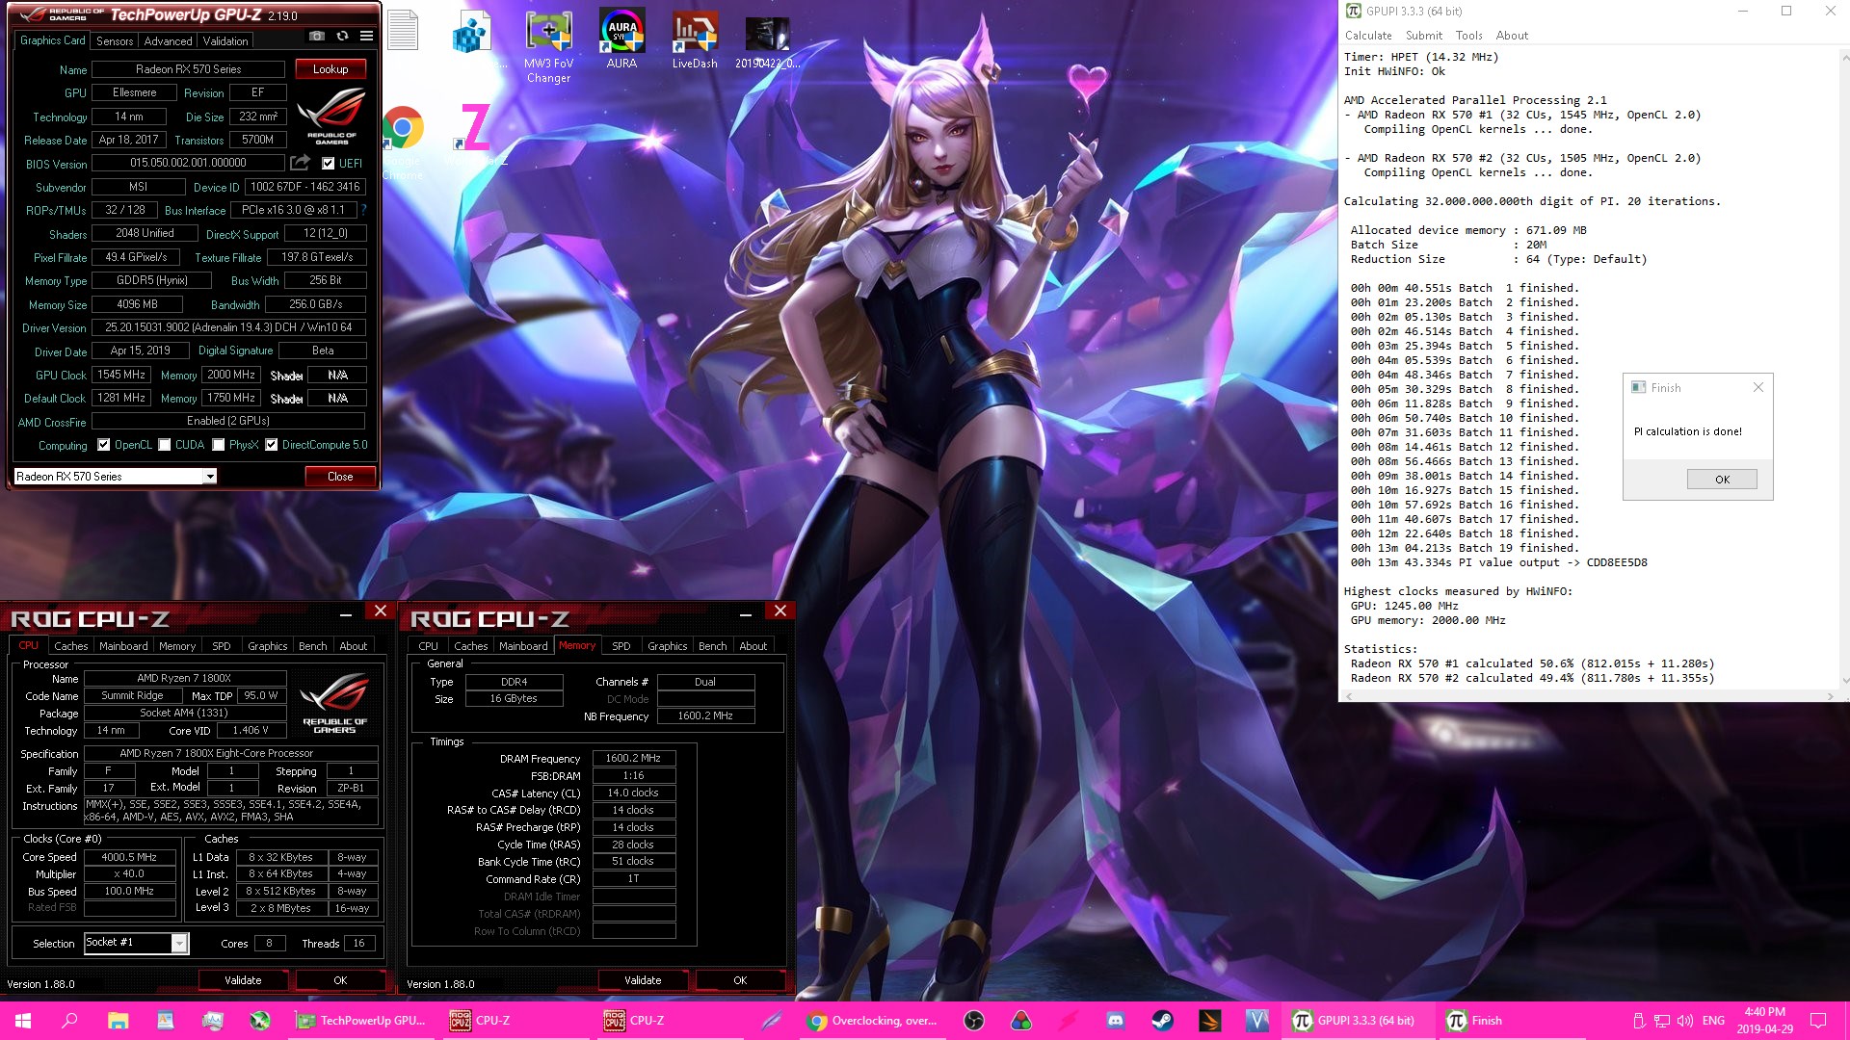Click the Lookup button in GPU-Z
Image resolution: width=1850 pixels, height=1040 pixels.
coord(330,69)
